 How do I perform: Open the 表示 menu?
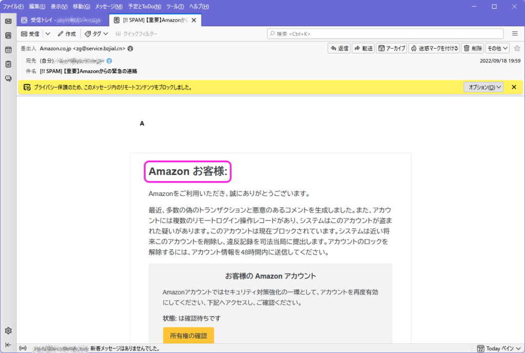pos(59,6)
